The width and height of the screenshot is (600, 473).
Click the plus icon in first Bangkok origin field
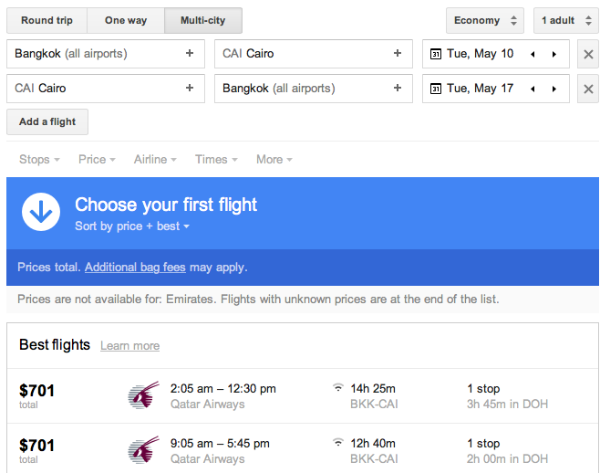click(190, 53)
